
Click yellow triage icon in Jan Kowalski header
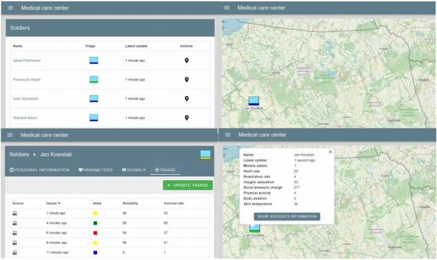point(206,155)
